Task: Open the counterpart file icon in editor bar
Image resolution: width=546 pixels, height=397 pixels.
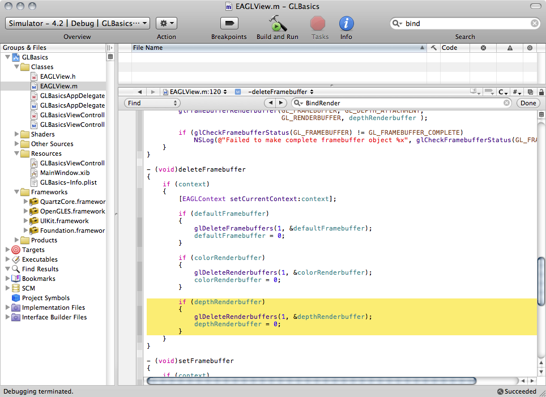Action: [x=530, y=92]
